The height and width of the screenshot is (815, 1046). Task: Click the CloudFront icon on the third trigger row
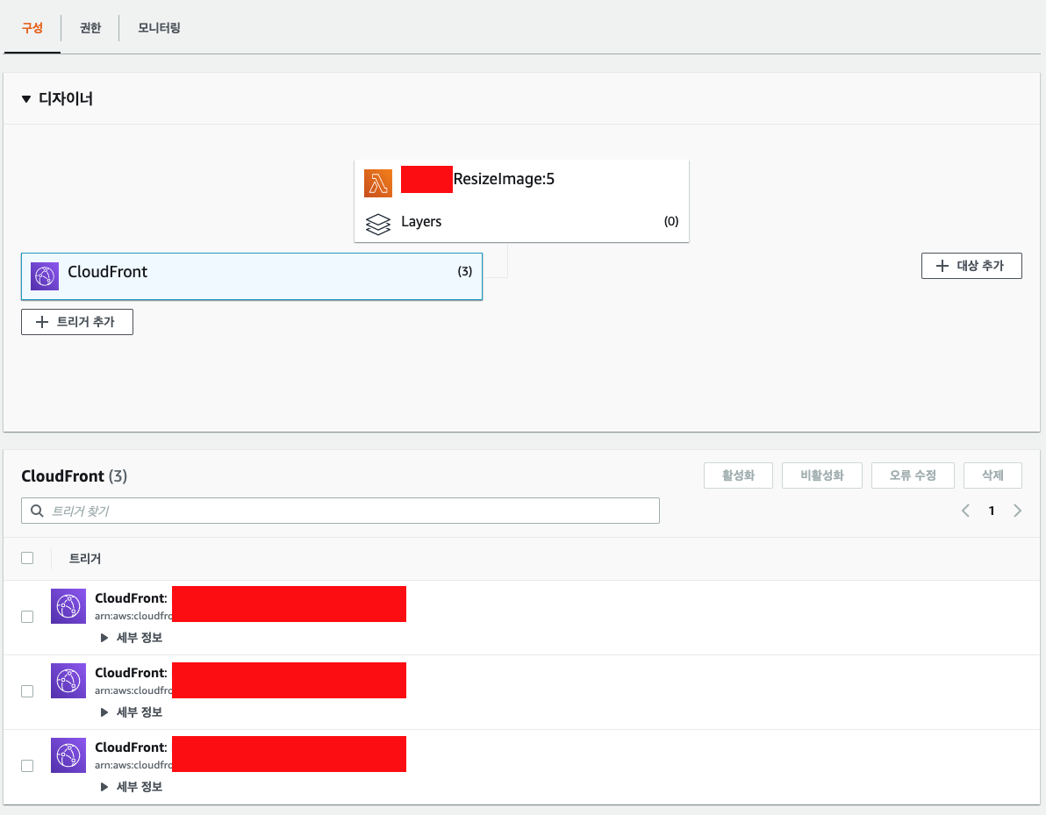pyautogui.click(x=68, y=754)
